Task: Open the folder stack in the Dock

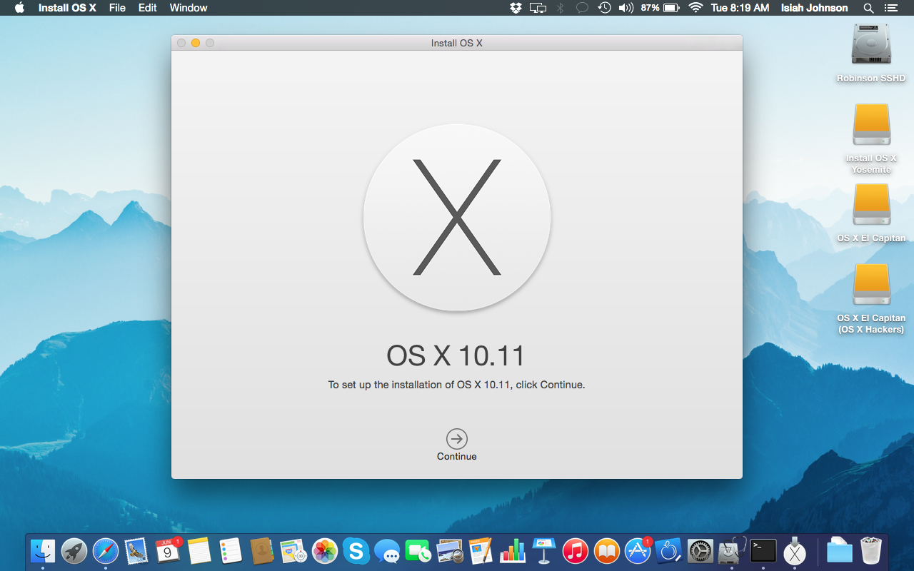Action: [839, 550]
